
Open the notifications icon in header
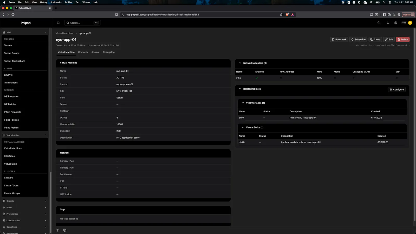388,23
